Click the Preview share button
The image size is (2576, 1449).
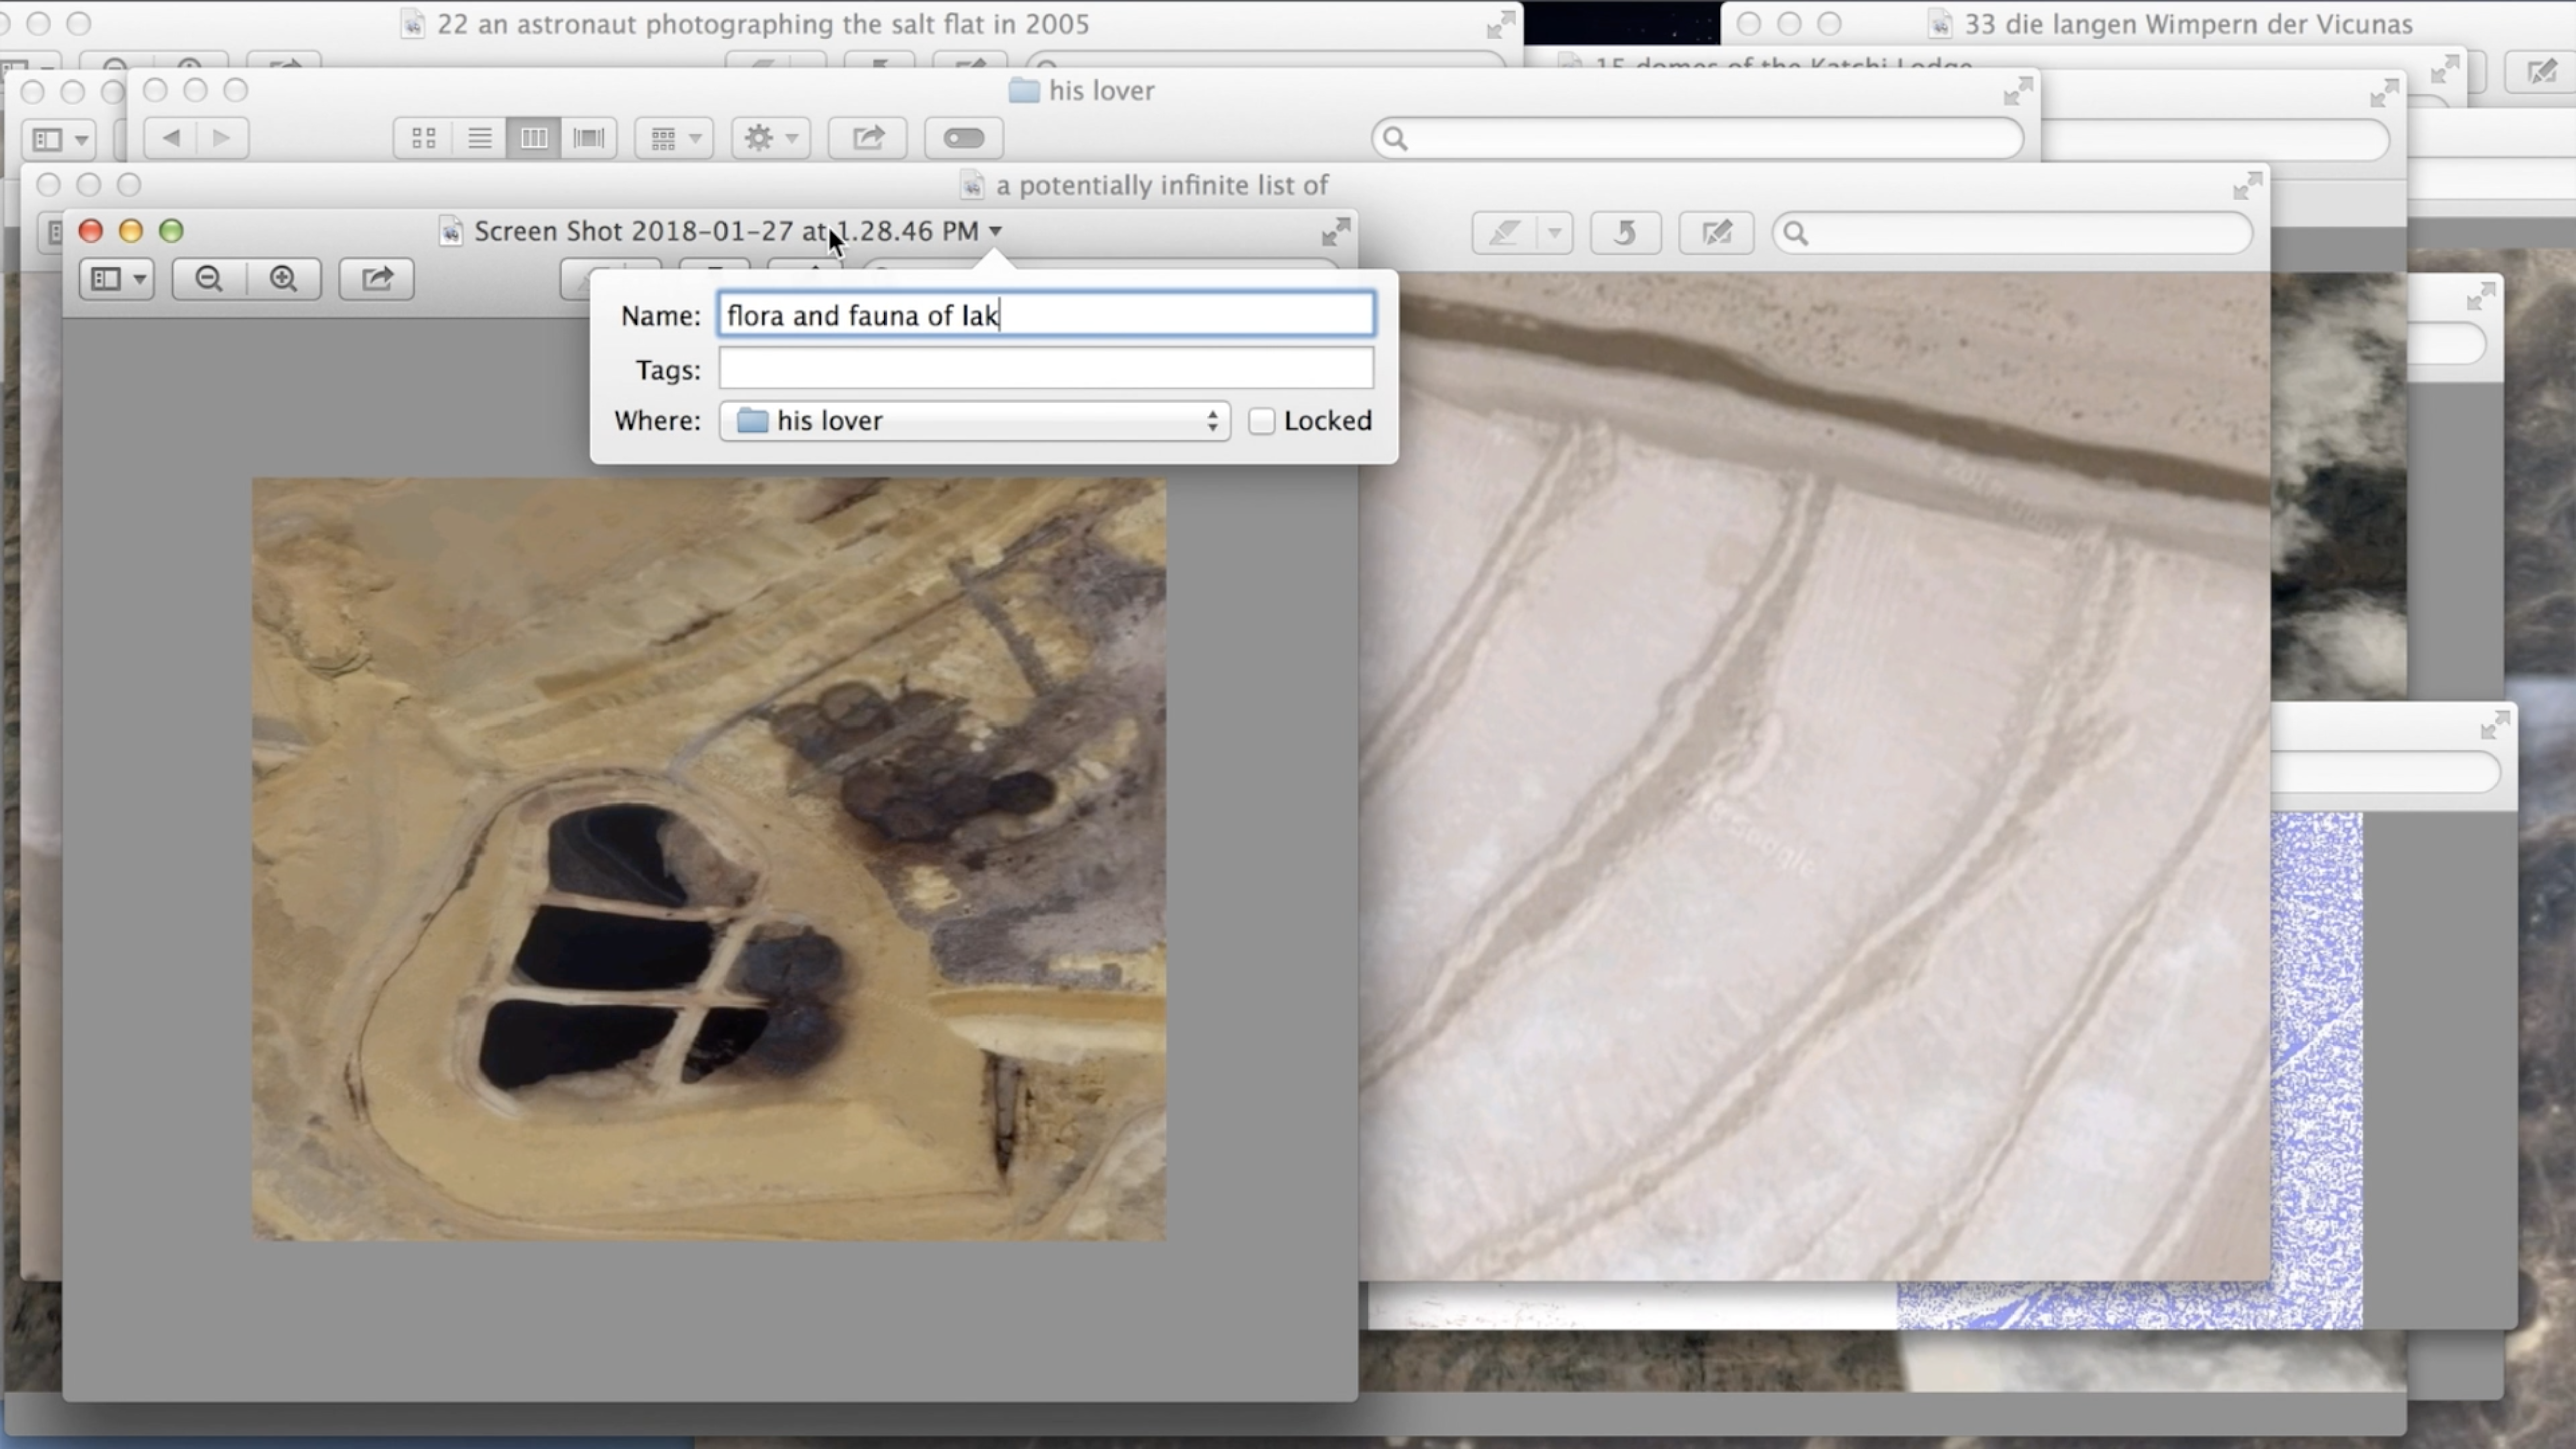376,279
